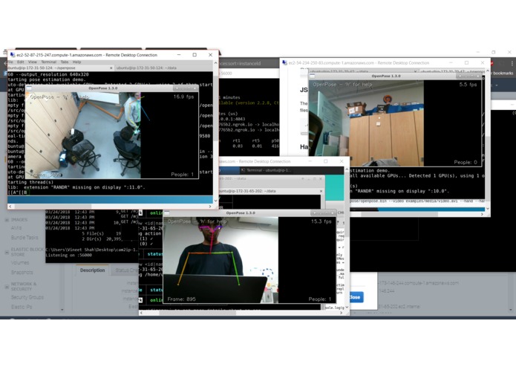Select the Status Checks tab in AWS console
Screen dimensions: 516x367
127,270
